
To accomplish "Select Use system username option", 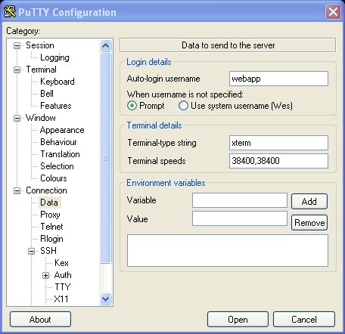I will [x=183, y=106].
